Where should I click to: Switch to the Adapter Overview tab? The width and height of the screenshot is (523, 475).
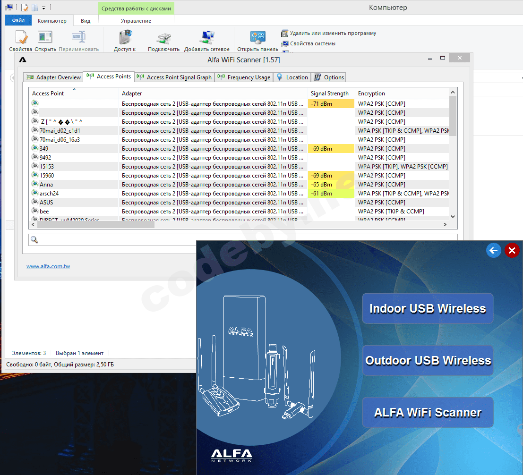(53, 77)
